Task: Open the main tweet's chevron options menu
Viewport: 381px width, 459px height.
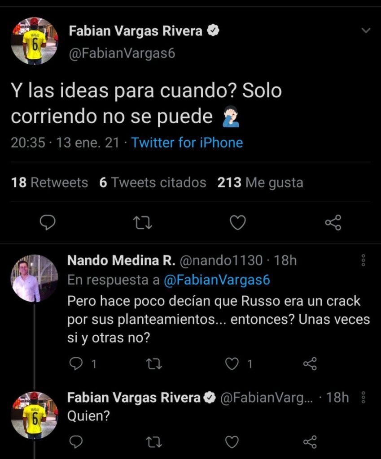Action: click(x=366, y=30)
